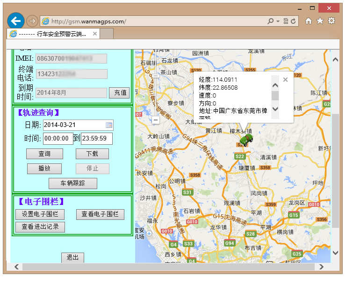Click the browser Back arrow
Image resolution: width=346 pixels, height=282 pixels.
[x=16, y=21]
